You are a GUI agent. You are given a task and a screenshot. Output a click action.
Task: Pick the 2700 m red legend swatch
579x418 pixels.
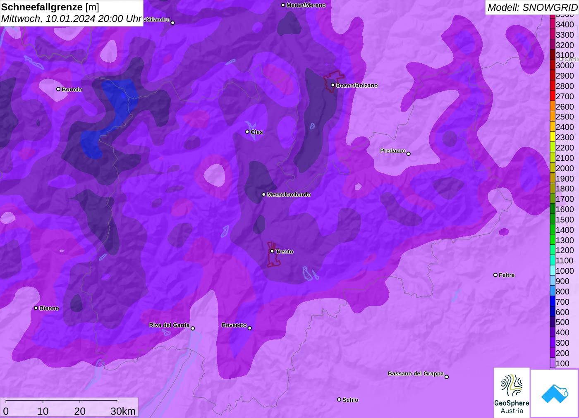553,96
